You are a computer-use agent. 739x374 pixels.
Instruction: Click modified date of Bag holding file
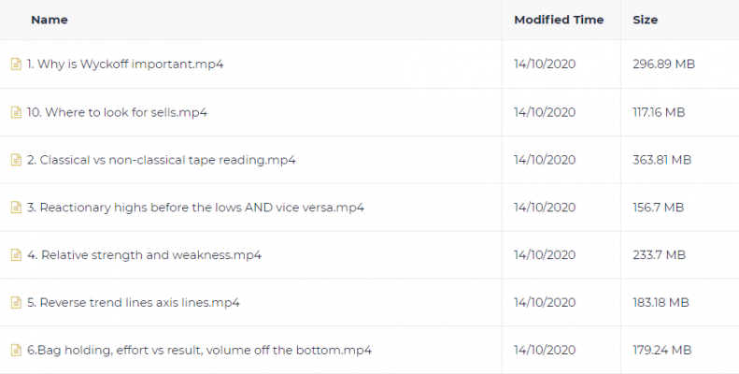point(545,351)
